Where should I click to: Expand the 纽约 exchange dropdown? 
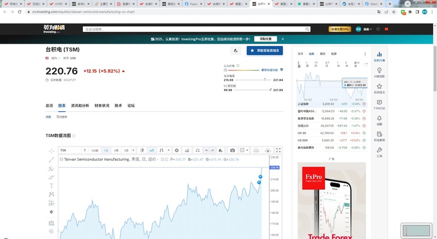click(x=55, y=58)
